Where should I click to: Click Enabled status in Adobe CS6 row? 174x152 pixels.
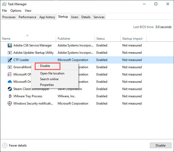102,45
